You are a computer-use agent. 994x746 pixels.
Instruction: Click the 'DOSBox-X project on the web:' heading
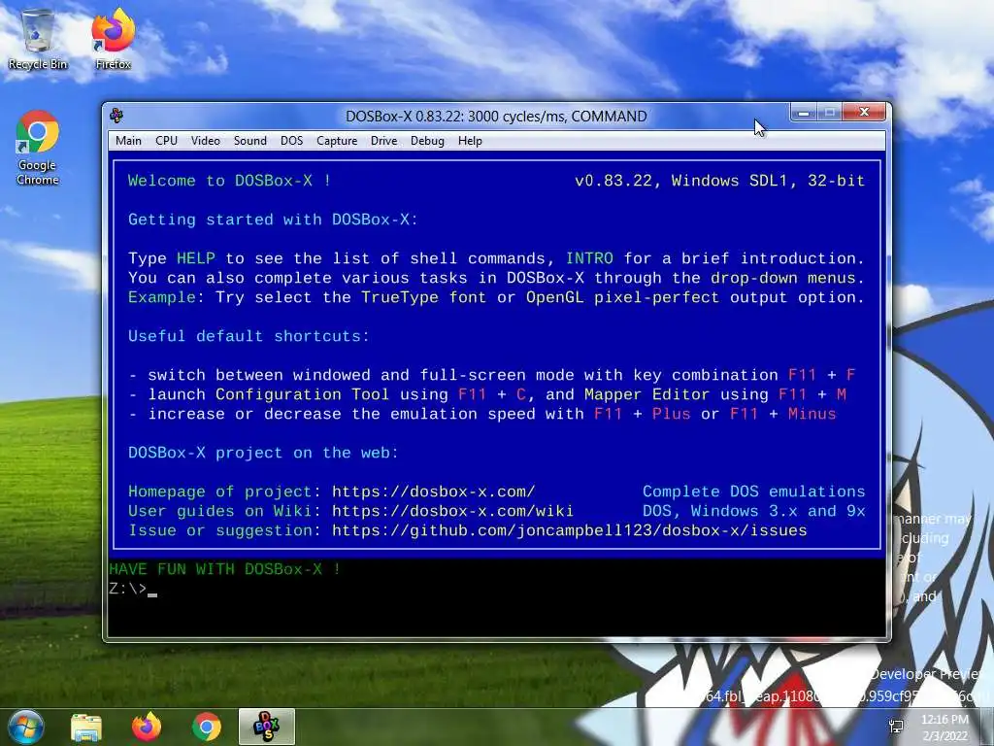coord(263,453)
